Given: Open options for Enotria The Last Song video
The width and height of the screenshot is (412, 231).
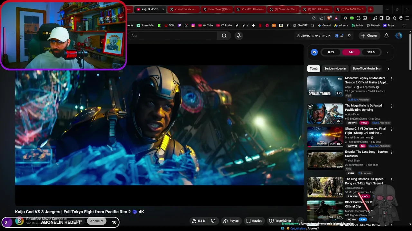Looking at the screenshot, I should (x=392, y=152).
